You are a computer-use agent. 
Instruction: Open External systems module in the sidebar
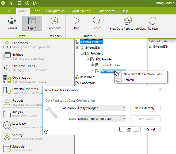(x=22, y=91)
